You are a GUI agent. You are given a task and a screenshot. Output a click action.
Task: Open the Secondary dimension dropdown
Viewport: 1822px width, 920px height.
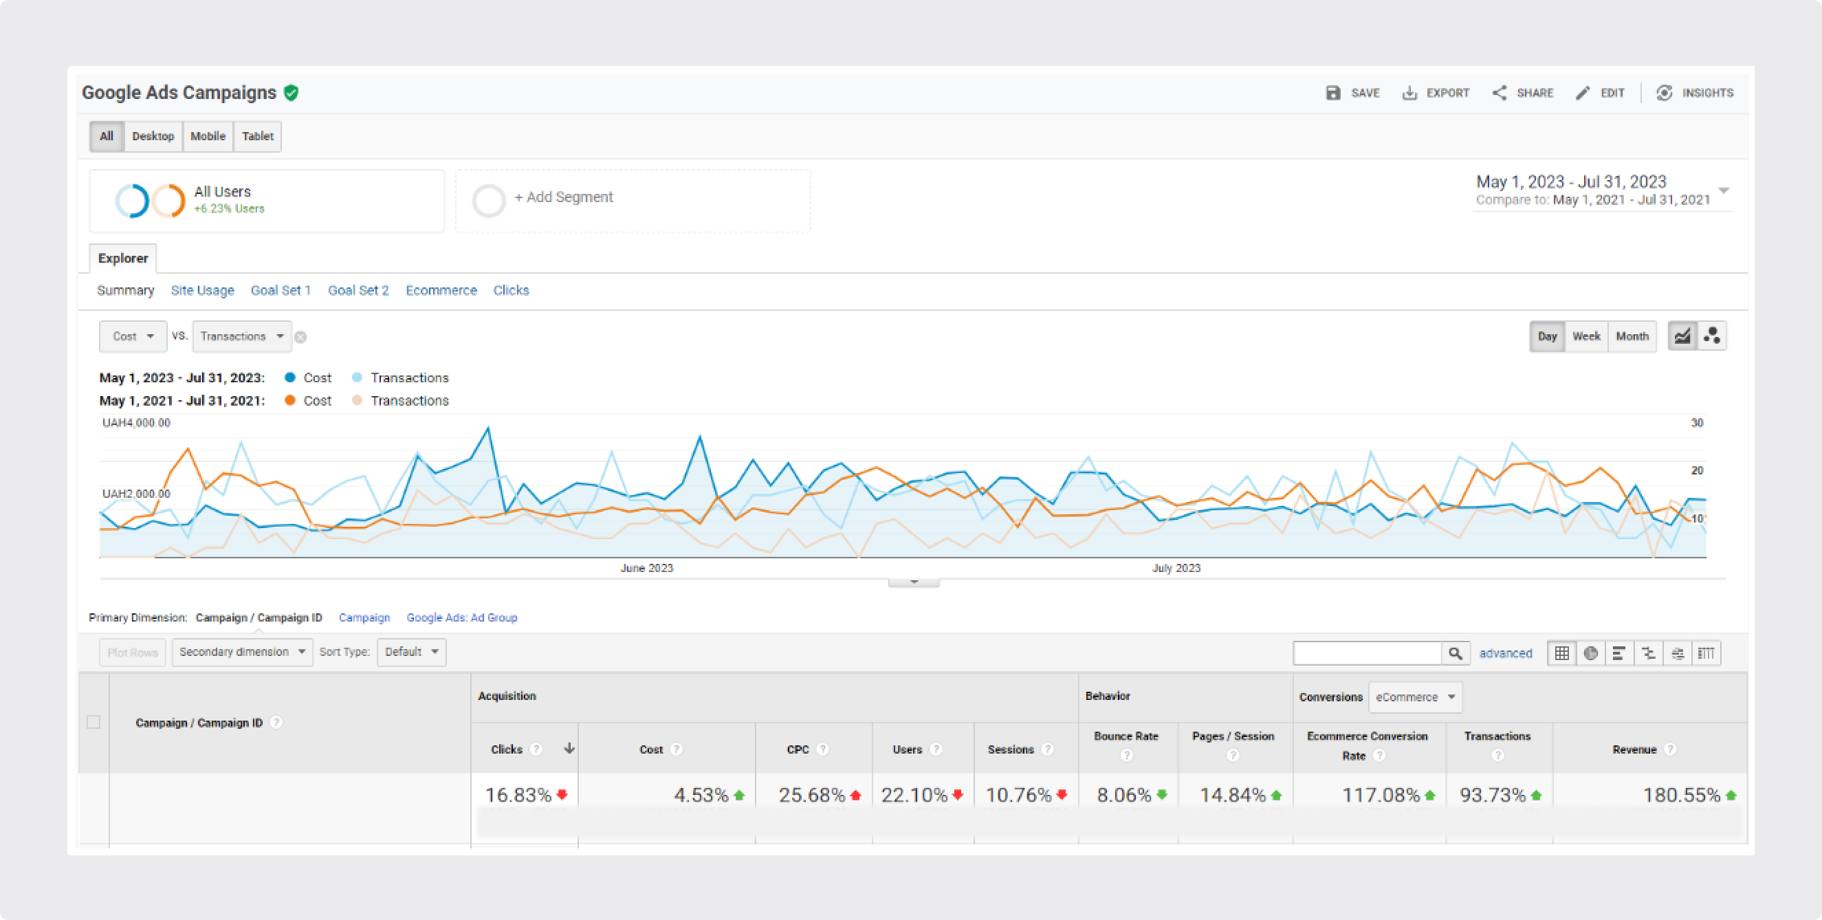242,651
